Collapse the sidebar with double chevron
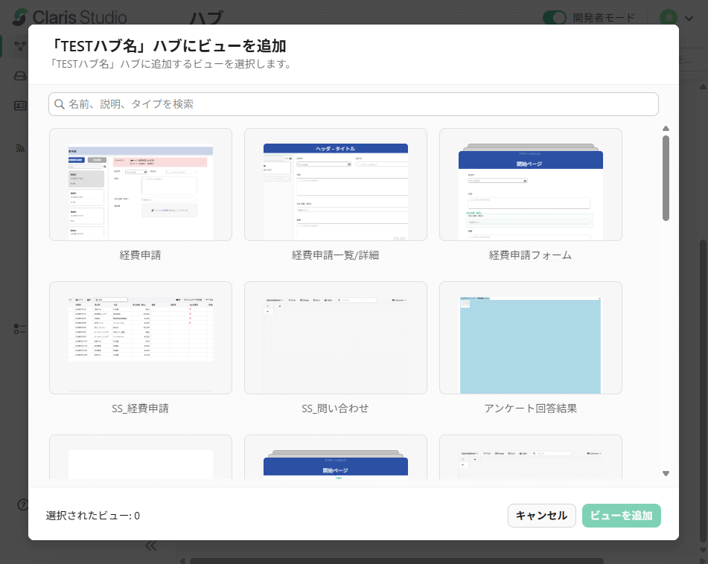 click(x=151, y=545)
